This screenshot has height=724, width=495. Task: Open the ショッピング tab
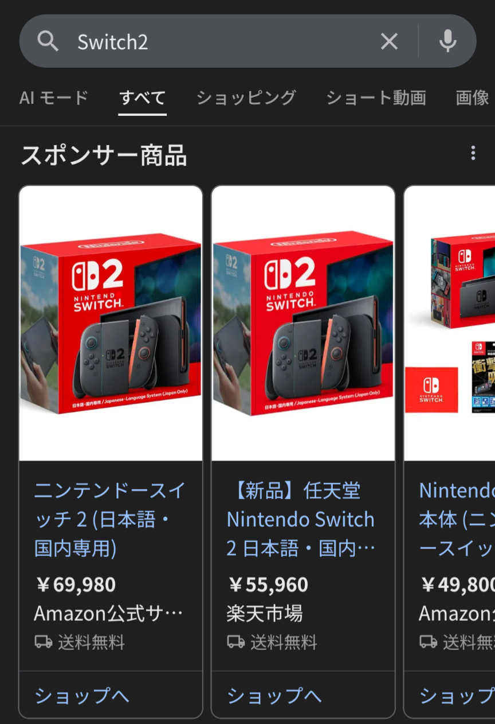click(x=246, y=98)
